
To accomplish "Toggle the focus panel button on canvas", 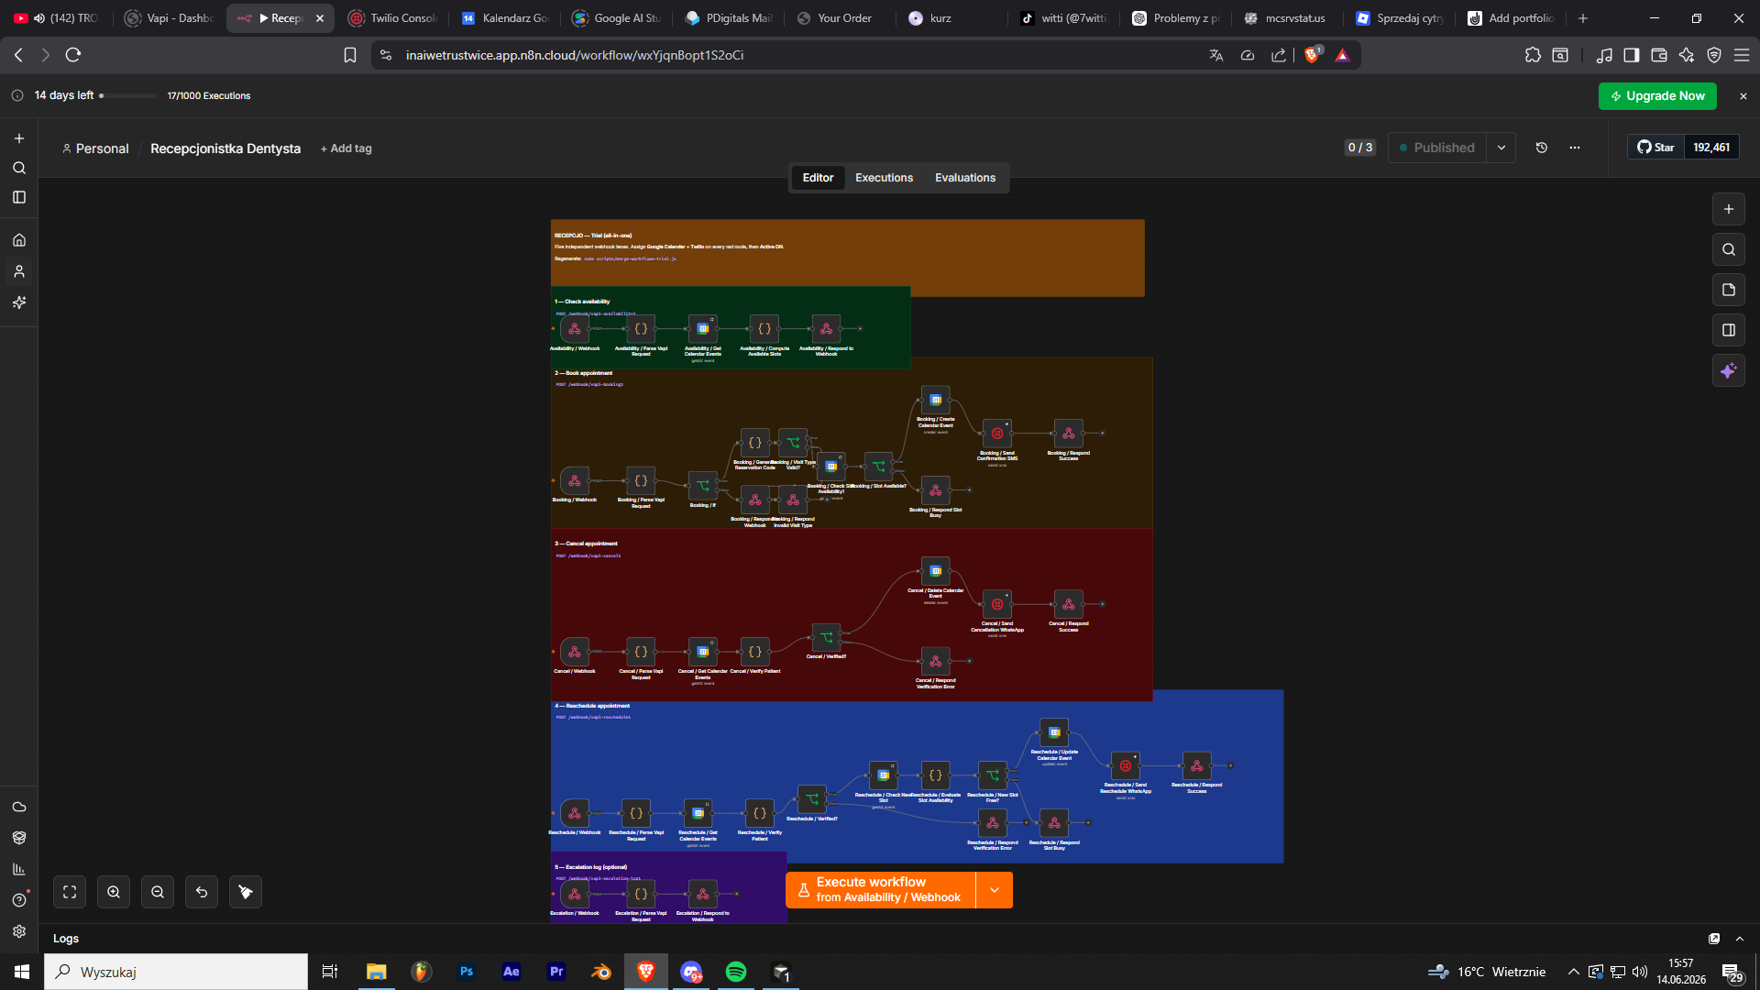I will pyautogui.click(x=1729, y=330).
